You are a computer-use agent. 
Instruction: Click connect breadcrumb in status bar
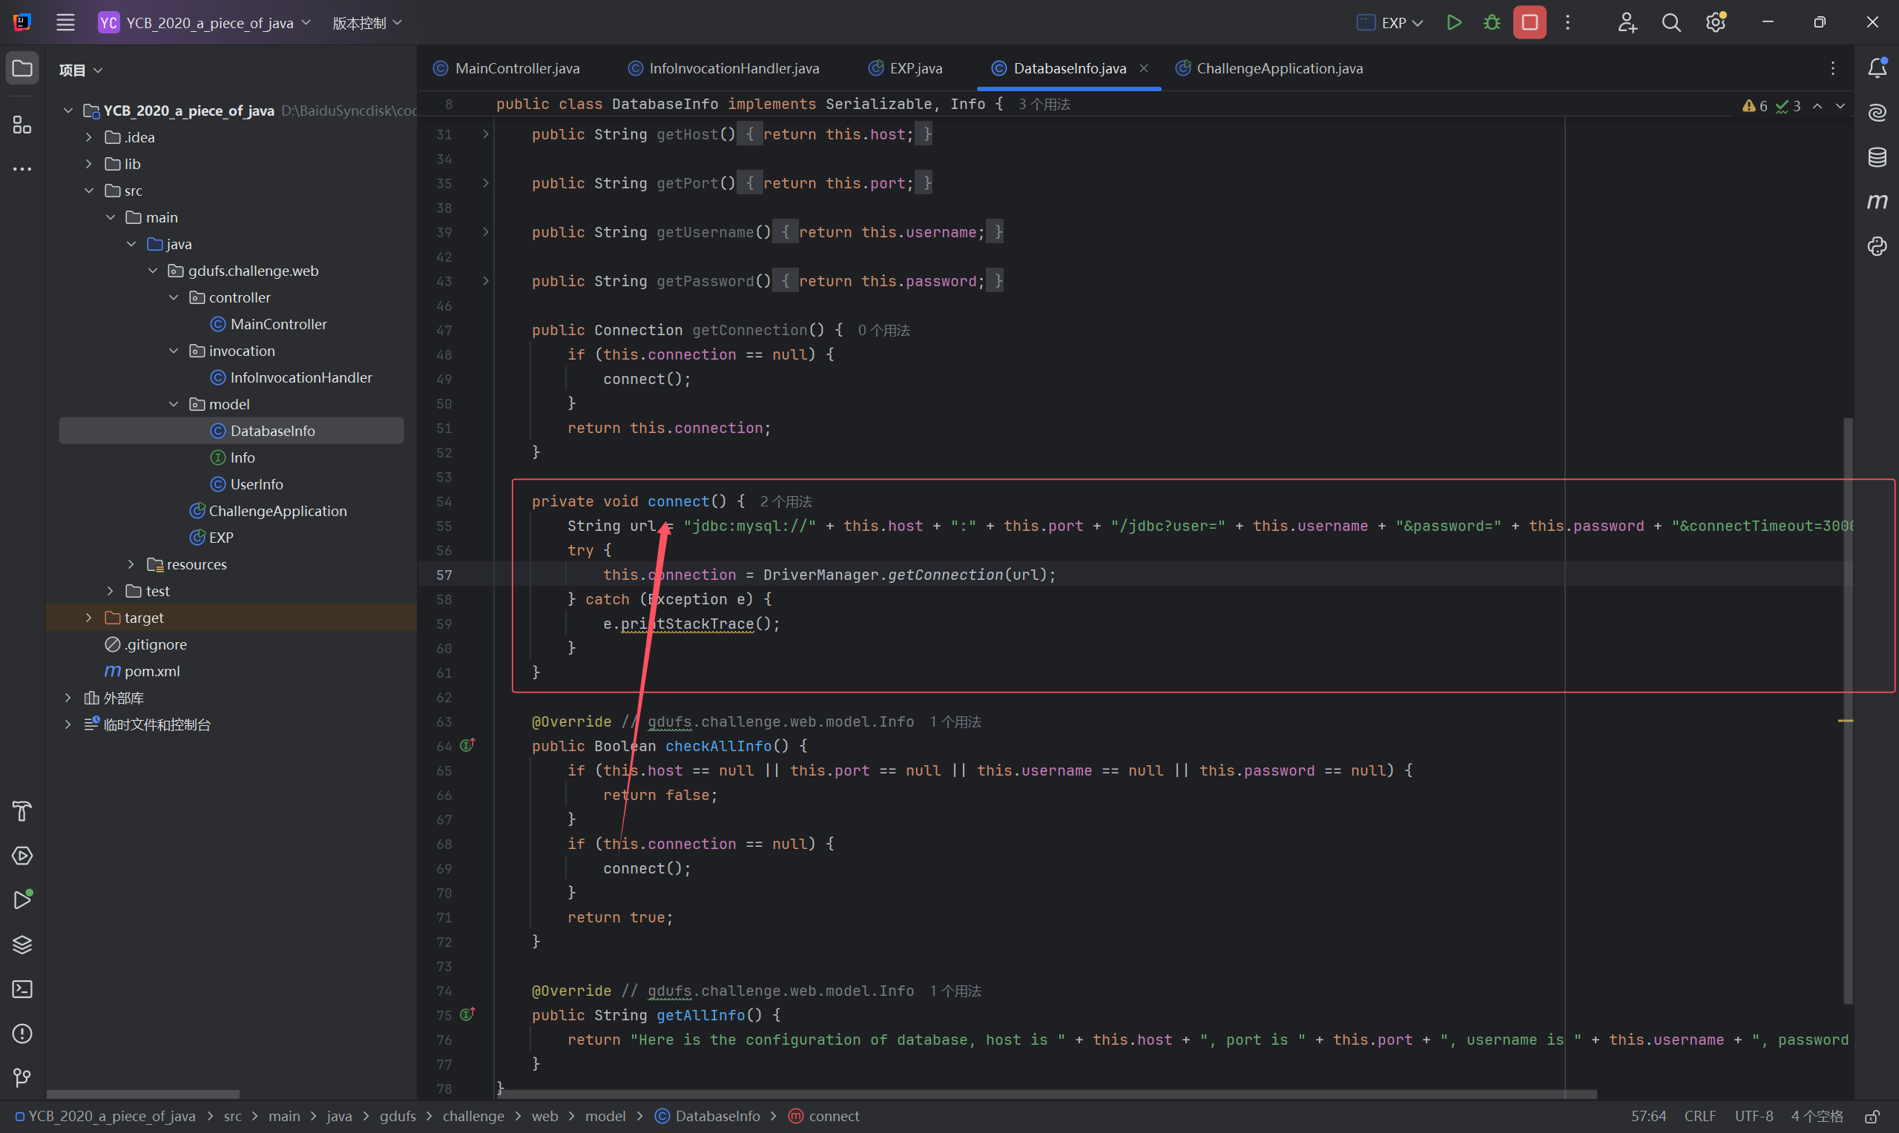tap(823, 1116)
